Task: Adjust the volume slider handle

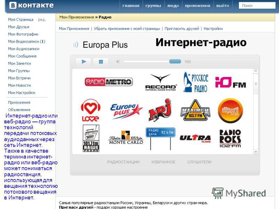Action: [x=175, y=62]
